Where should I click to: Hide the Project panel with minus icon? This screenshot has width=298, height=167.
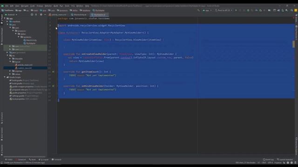click(45, 14)
